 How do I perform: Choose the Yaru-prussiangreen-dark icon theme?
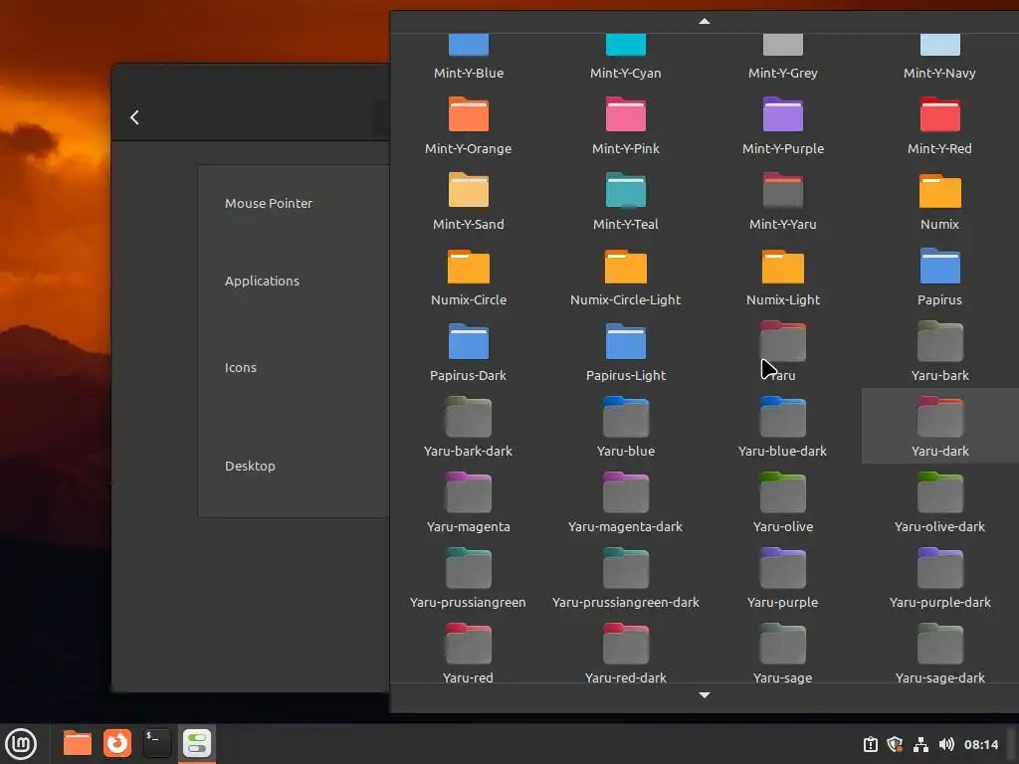(x=625, y=578)
